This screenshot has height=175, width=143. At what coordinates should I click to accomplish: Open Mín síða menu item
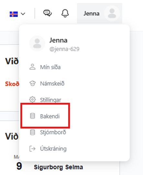[50, 67]
